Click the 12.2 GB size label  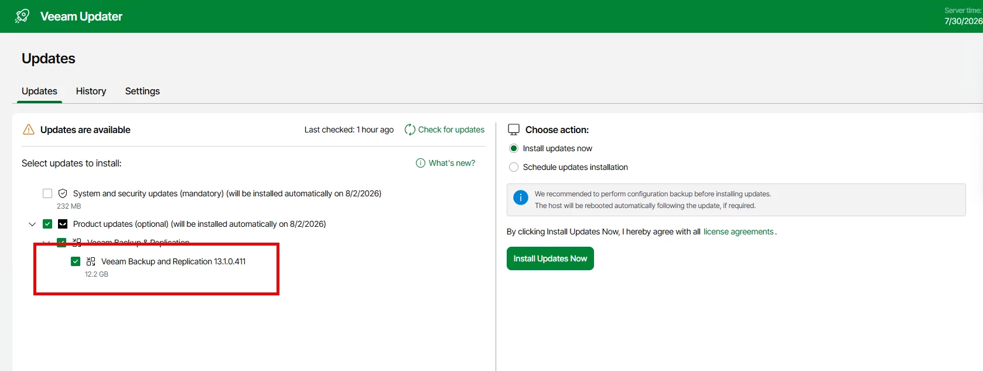click(x=97, y=274)
